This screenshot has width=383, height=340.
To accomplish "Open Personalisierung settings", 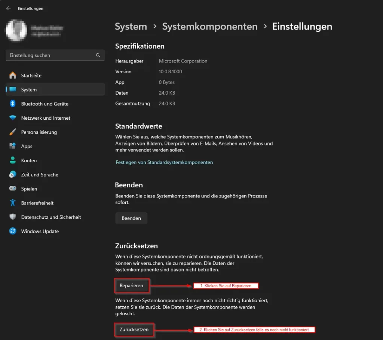I will 13,132.
